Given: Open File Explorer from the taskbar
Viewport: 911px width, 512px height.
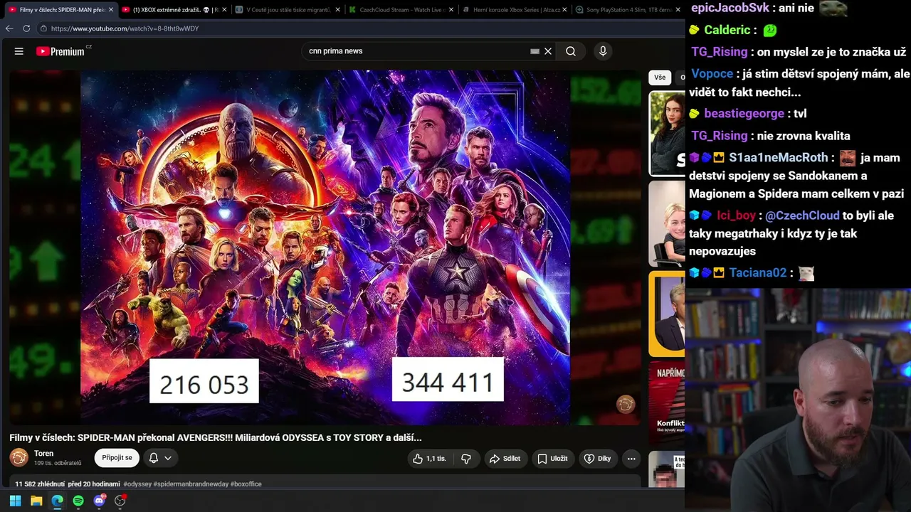Looking at the screenshot, I should 36,501.
